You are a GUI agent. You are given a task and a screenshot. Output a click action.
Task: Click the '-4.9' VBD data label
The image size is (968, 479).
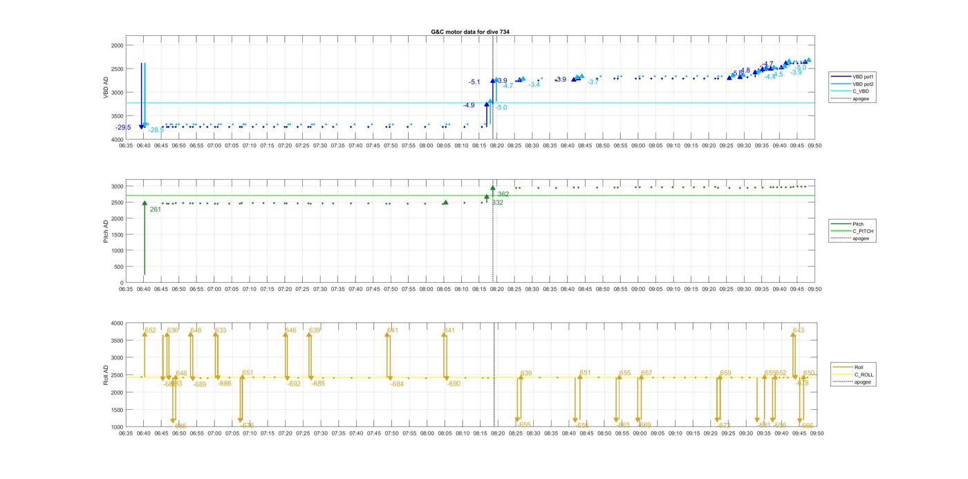[x=469, y=105]
